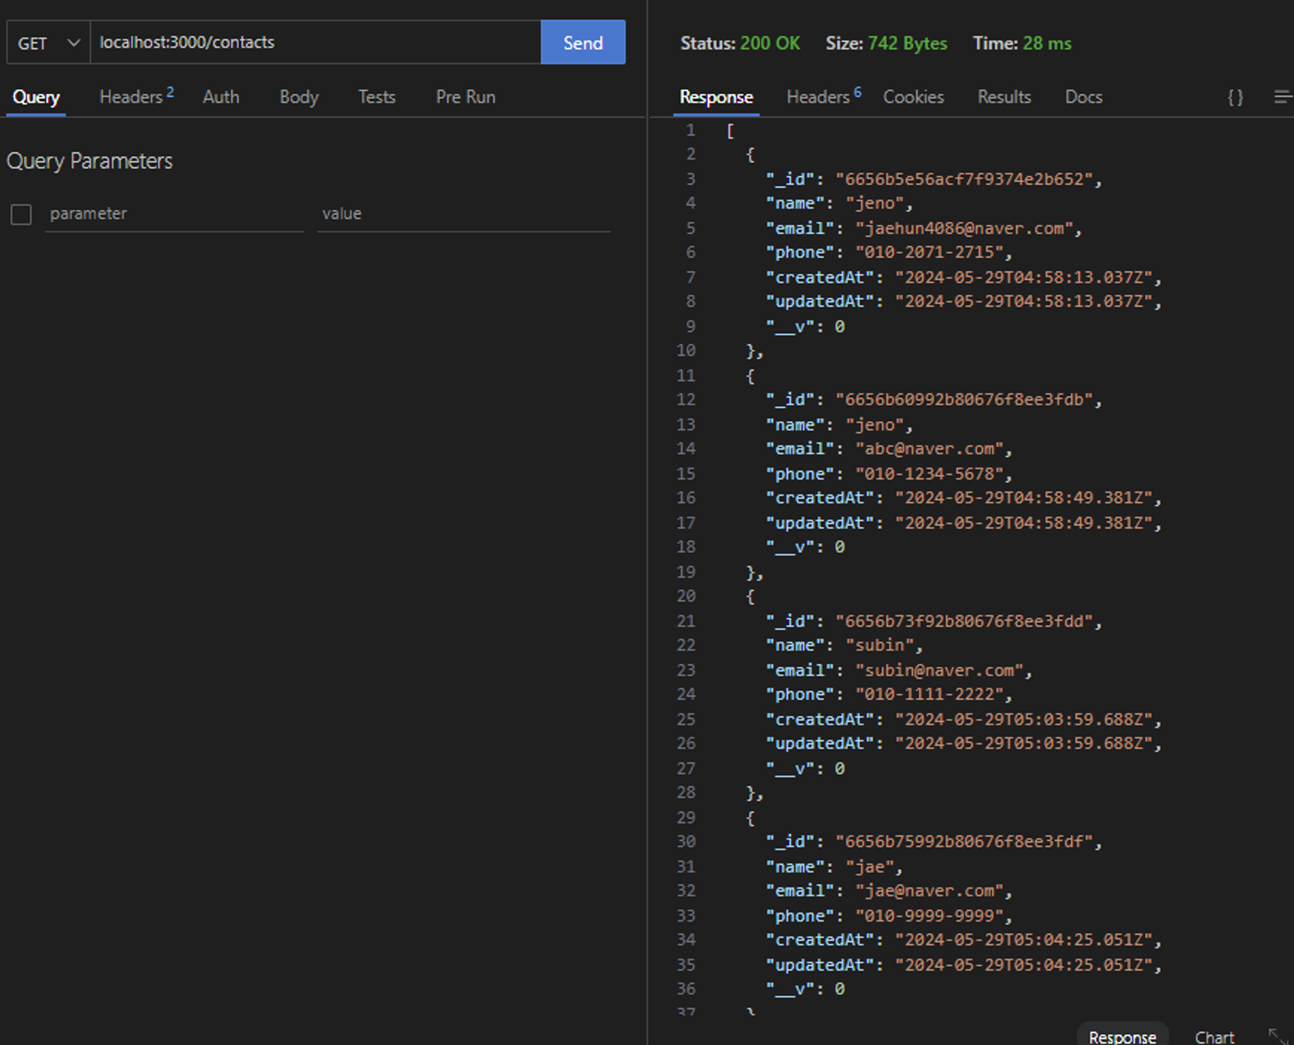Click phone 010-1234-5678 line
Image resolution: width=1294 pixels, height=1045 pixels.
(889, 474)
